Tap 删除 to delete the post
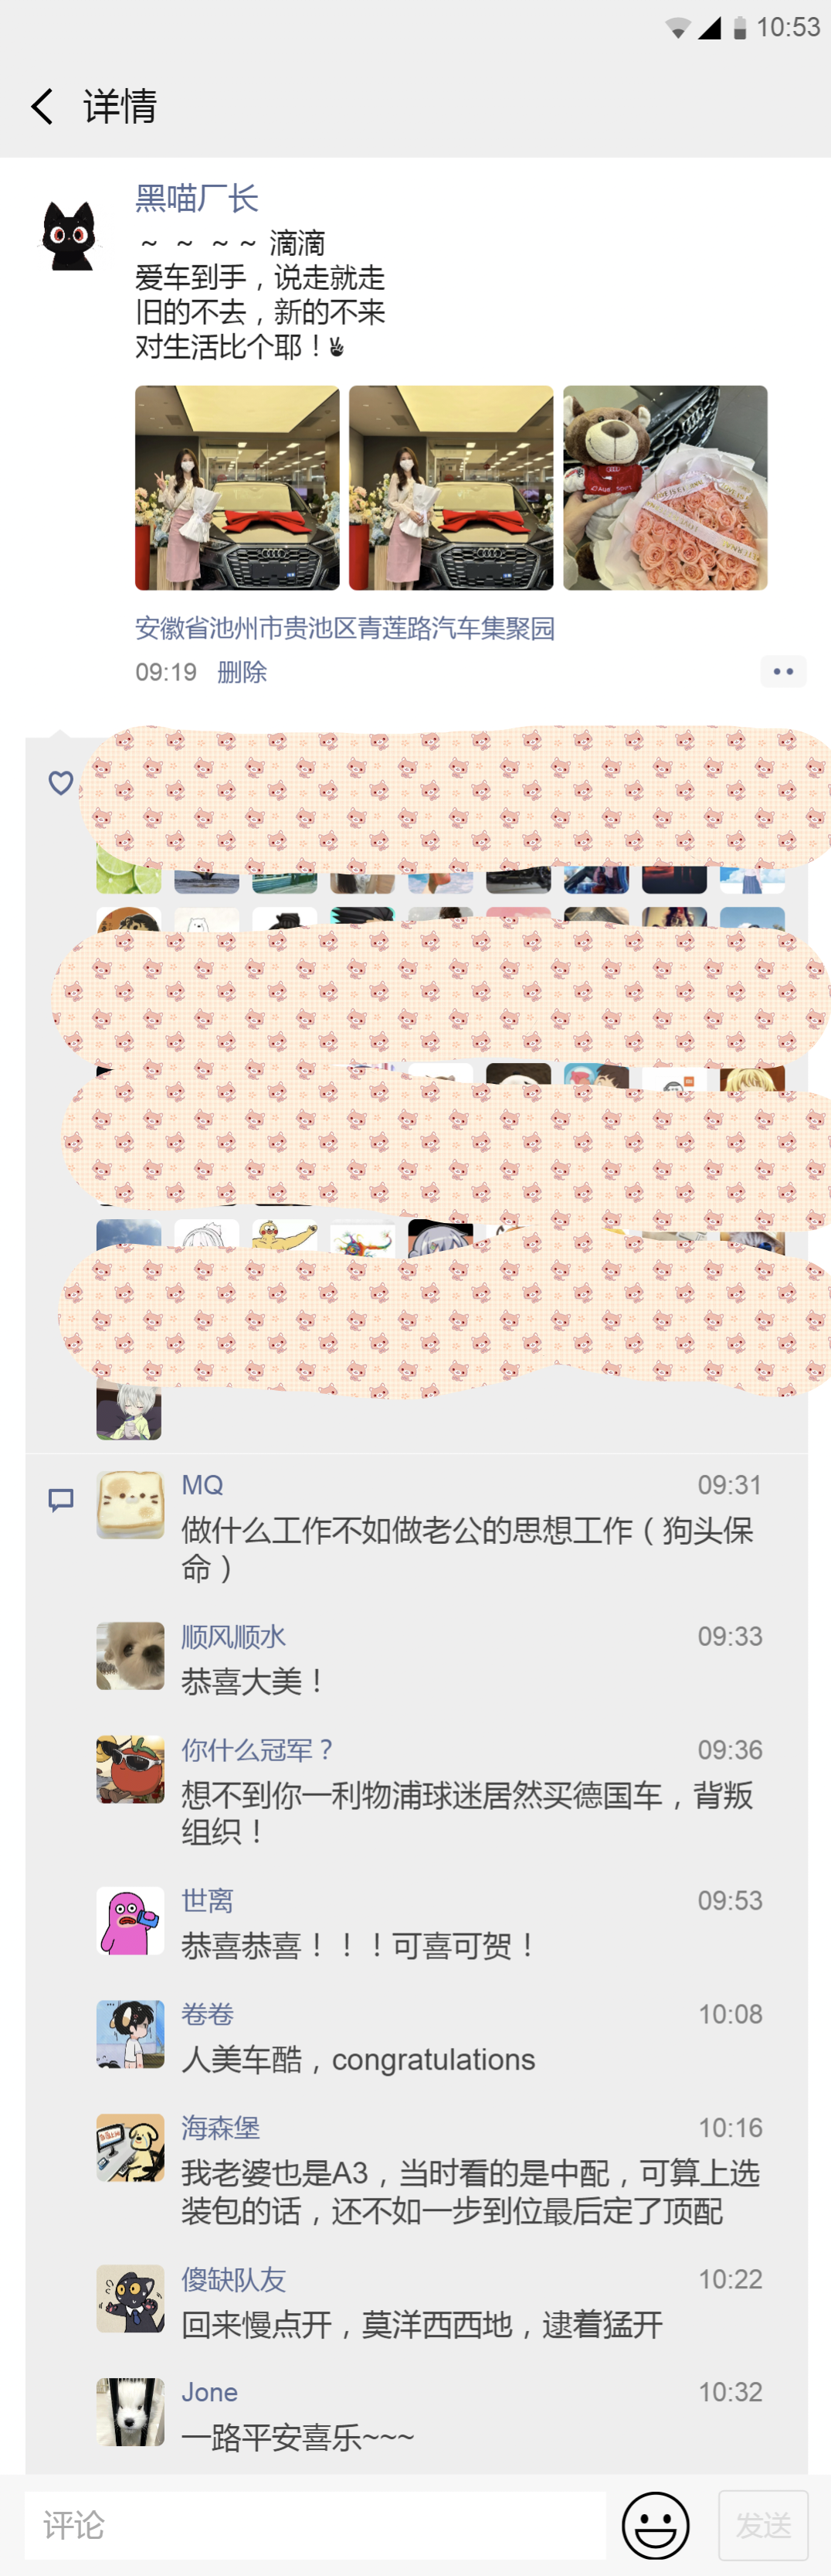 (242, 672)
